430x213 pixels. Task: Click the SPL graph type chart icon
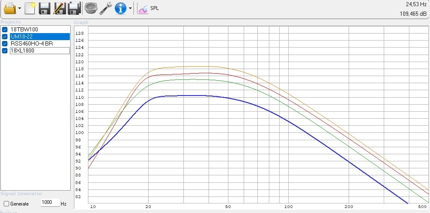coord(143,8)
